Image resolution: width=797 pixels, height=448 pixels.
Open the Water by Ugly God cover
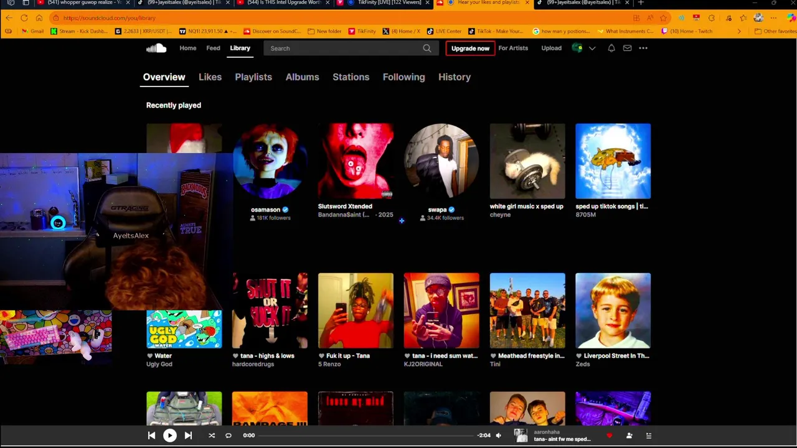tap(184, 329)
